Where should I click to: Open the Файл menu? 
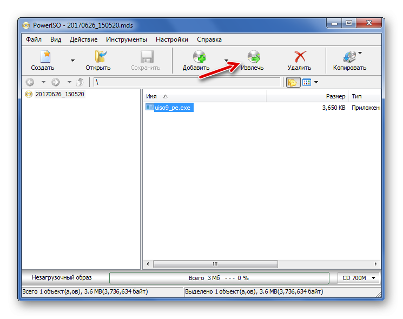tap(34, 39)
